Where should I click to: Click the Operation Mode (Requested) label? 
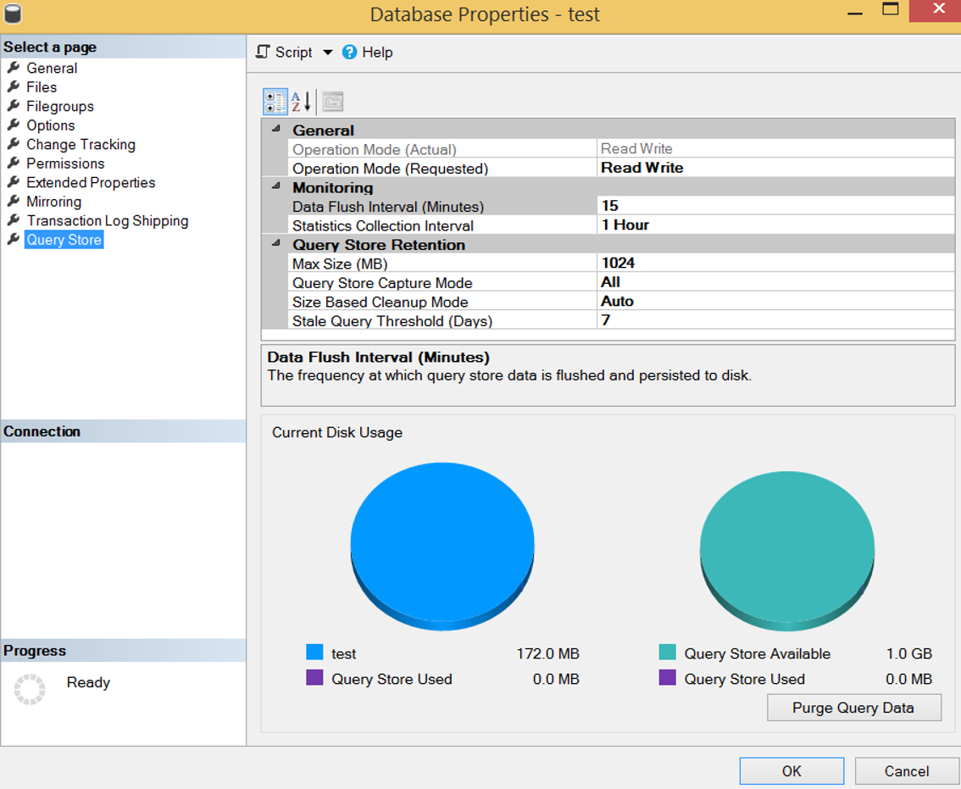pos(390,169)
